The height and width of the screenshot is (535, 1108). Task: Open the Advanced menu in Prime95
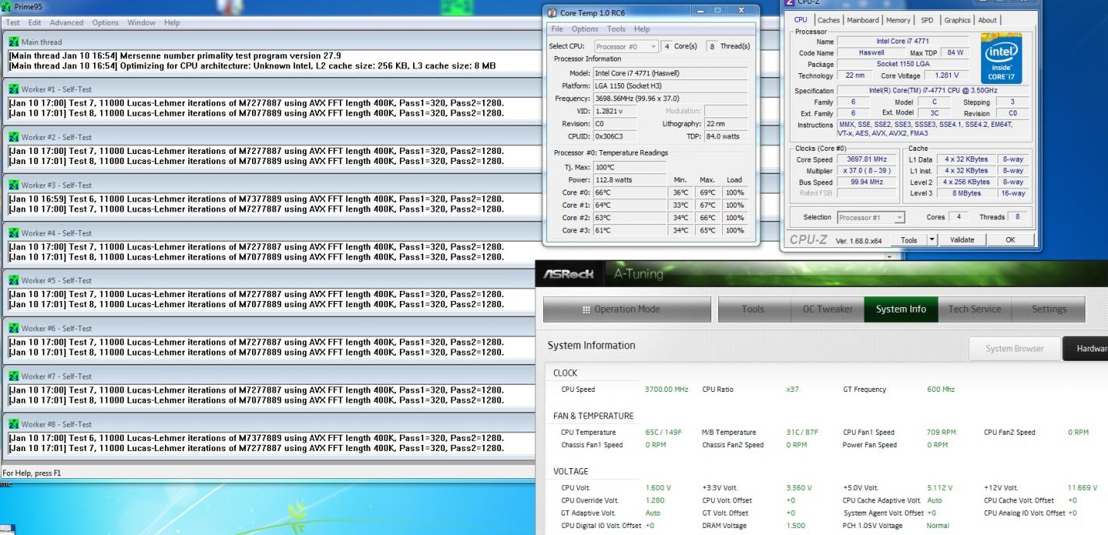coord(66,23)
